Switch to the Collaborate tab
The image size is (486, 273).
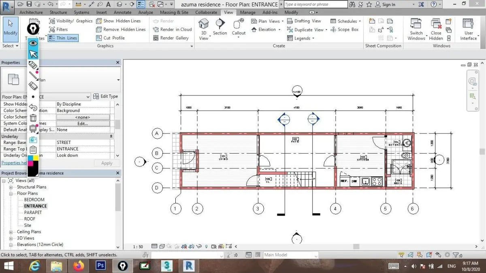pyautogui.click(x=206, y=13)
